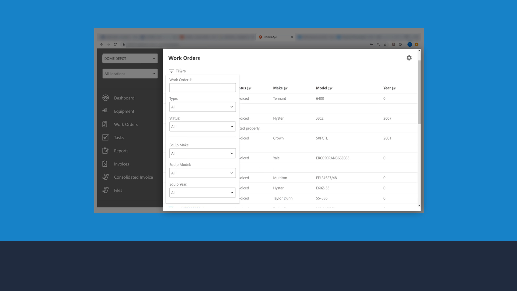Go to Dashboard in sidebar
This screenshot has width=517, height=291.
tap(124, 98)
